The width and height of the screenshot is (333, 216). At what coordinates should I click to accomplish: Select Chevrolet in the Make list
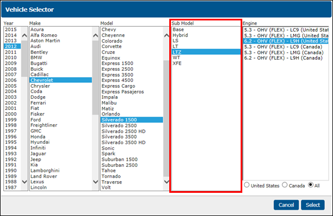[60, 80]
